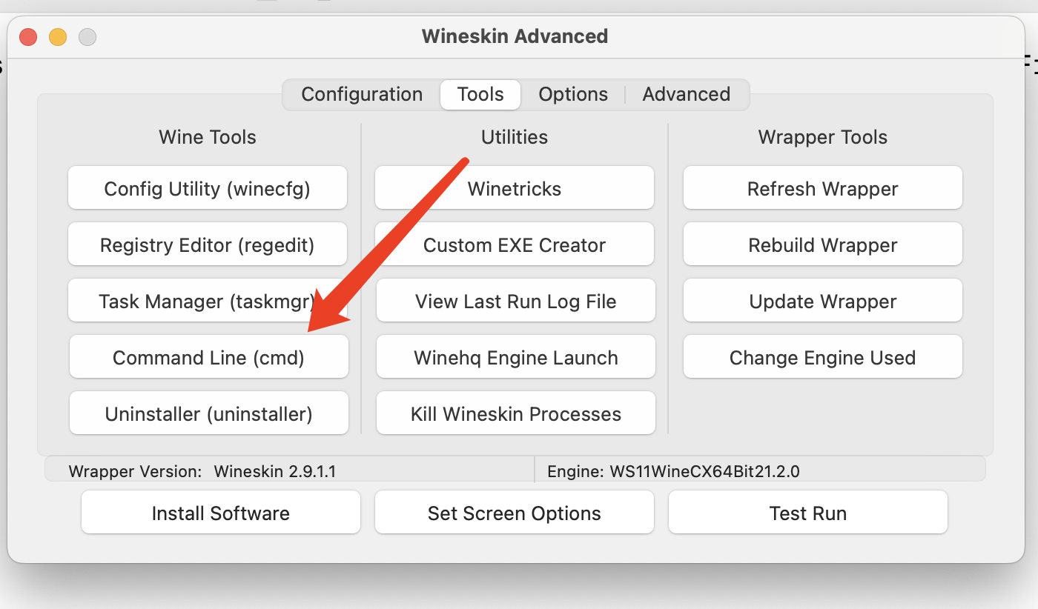This screenshot has width=1038, height=609.
Task: Click View Last Run Log File
Action: pyautogui.click(x=516, y=301)
